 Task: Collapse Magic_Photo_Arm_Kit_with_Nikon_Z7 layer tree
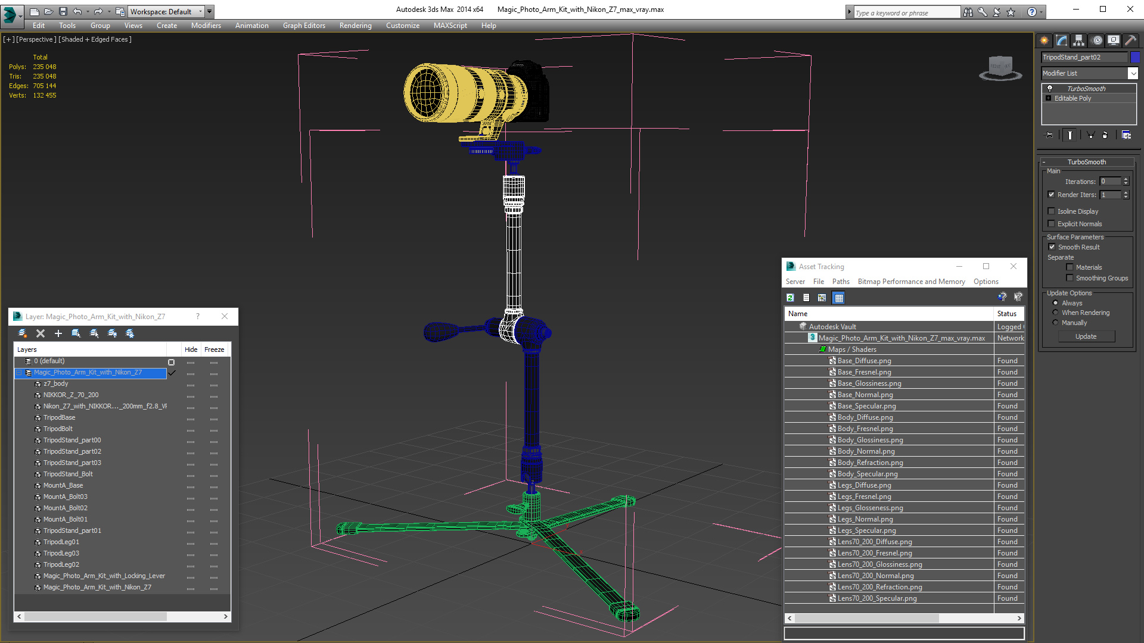pyautogui.click(x=19, y=373)
